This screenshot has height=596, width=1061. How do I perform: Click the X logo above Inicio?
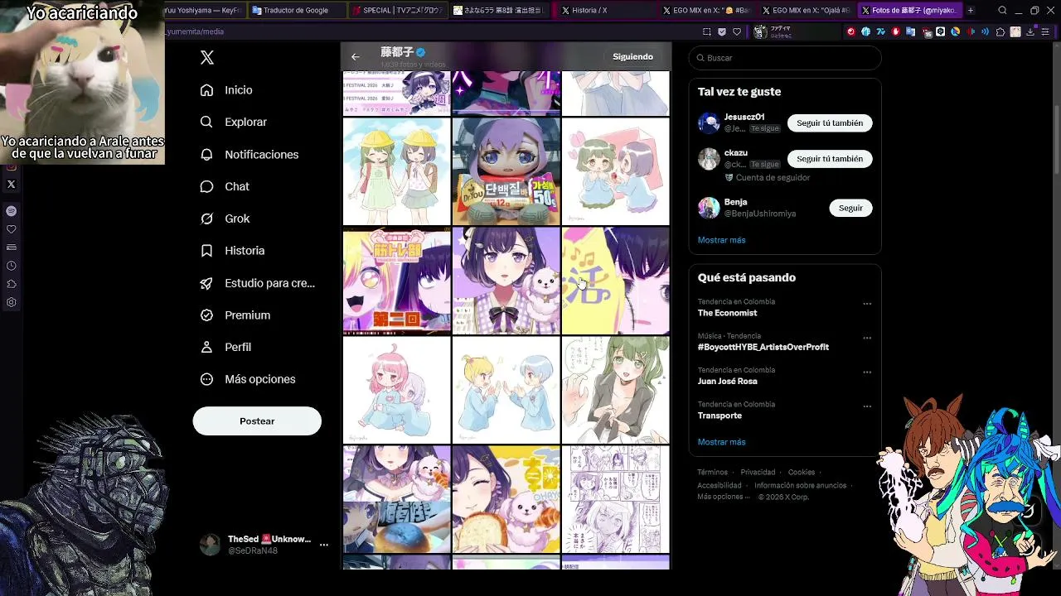(207, 57)
